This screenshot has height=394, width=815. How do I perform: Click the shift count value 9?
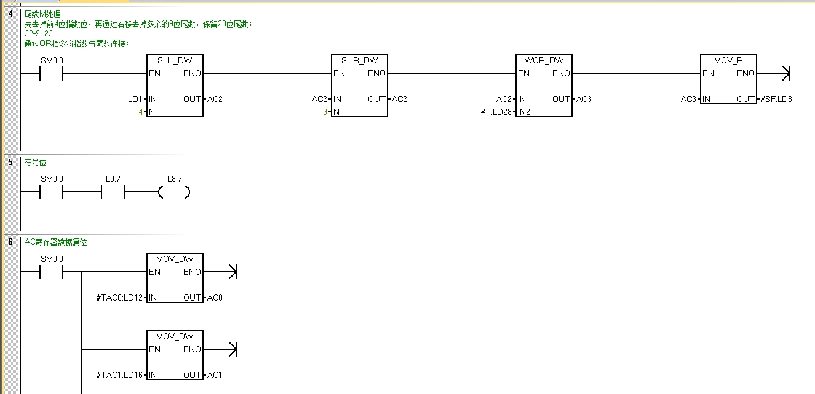tap(325, 112)
